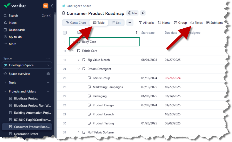The height and width of the screenshot is (142, 232).
Task: Click the Fabric Care folder icon
Action: click(x=79, y=51)
